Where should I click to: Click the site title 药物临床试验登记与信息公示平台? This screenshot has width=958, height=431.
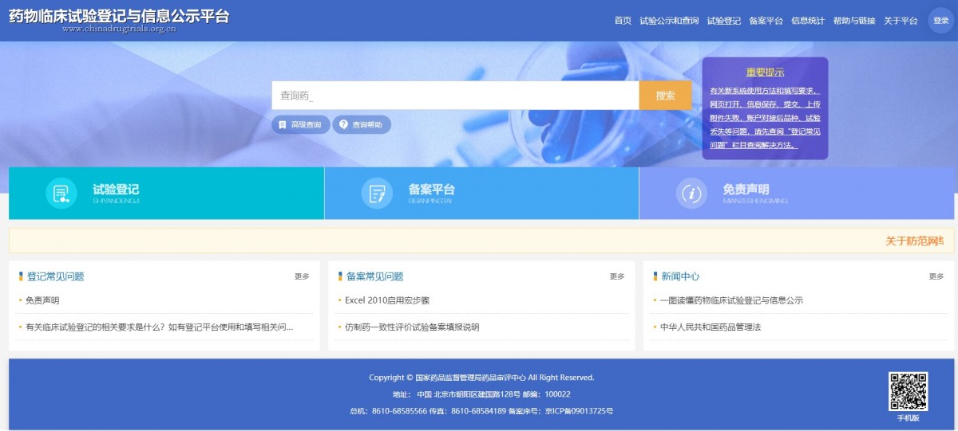119,14
